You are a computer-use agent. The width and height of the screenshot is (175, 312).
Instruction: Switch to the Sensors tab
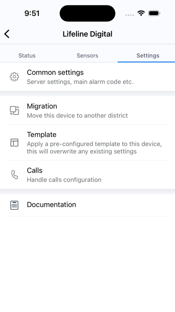coord(87,56)
